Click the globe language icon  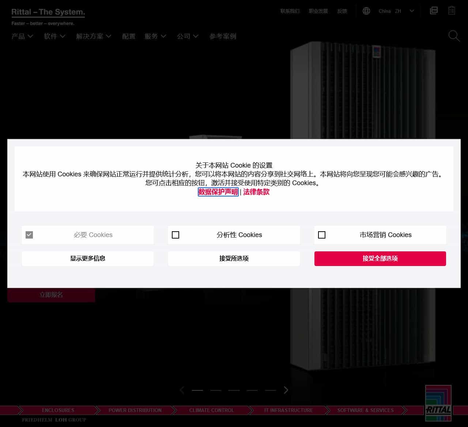(366, 11)
